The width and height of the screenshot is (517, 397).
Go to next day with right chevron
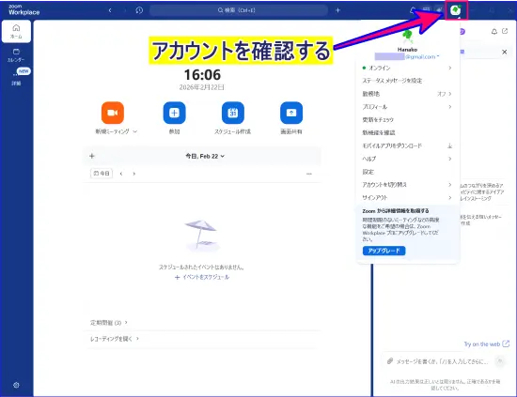tap(133, 174)
